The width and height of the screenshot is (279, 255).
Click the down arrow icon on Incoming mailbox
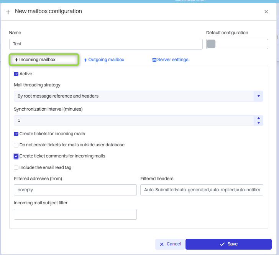coord(16,60)
